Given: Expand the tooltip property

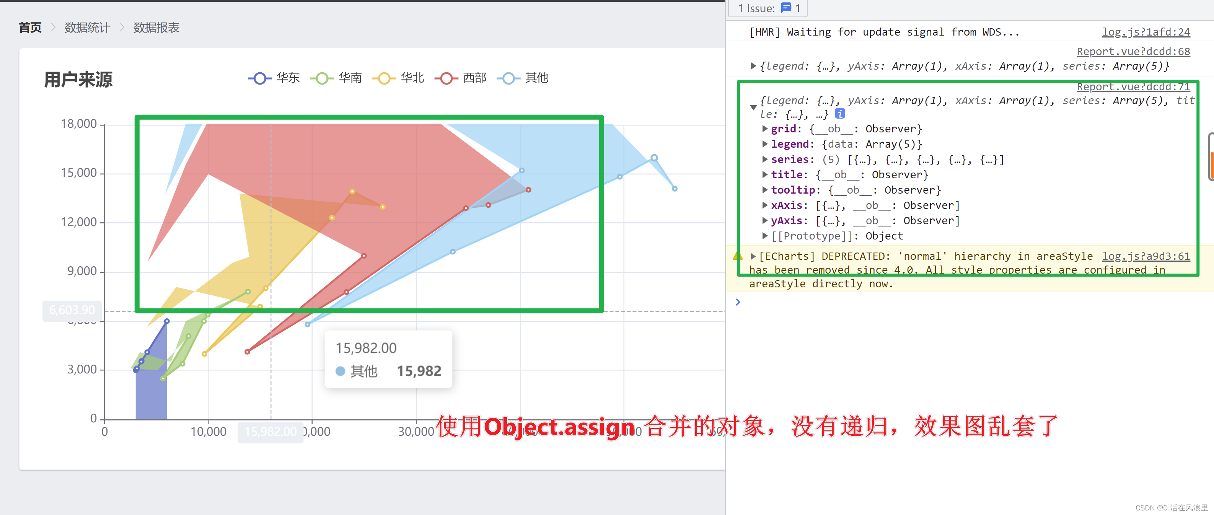Looking at the screenshot, I should pos(765,190).
